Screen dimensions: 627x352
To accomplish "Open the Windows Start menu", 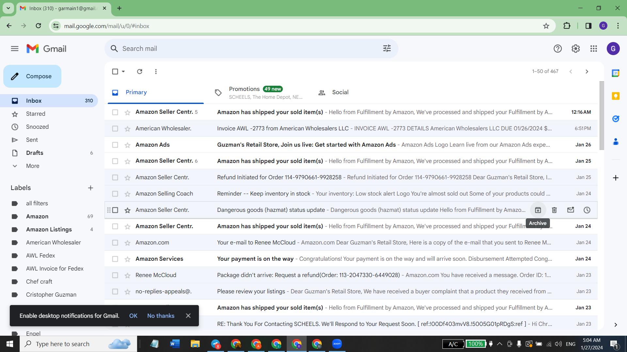I will point(10,344).
